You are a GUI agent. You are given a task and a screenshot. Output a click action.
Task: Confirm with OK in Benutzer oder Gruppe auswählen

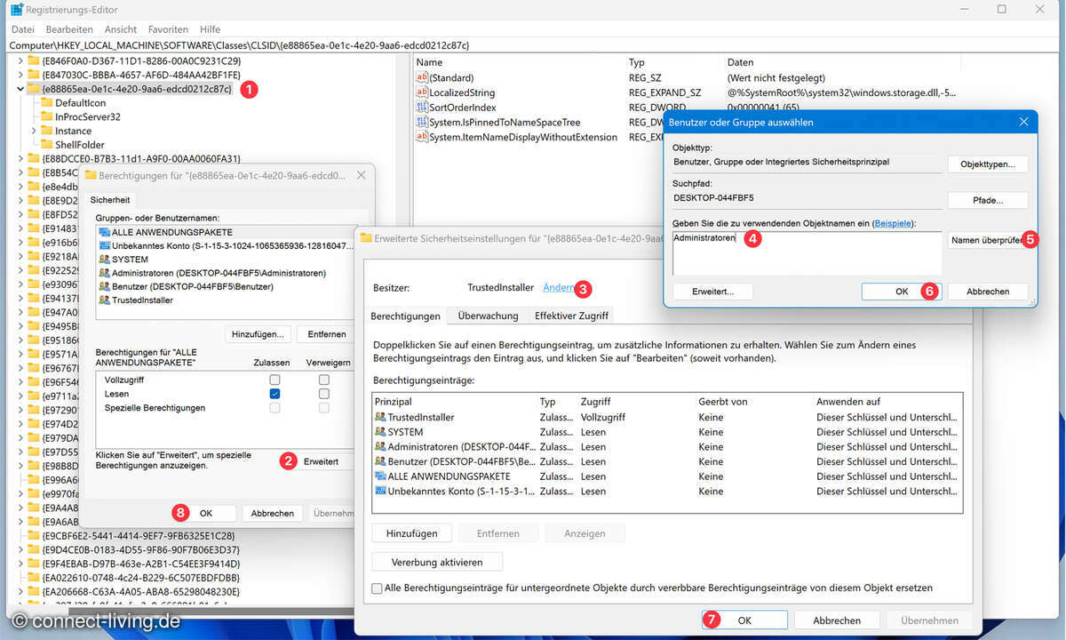pyautogui.click(x=901, y=292)
